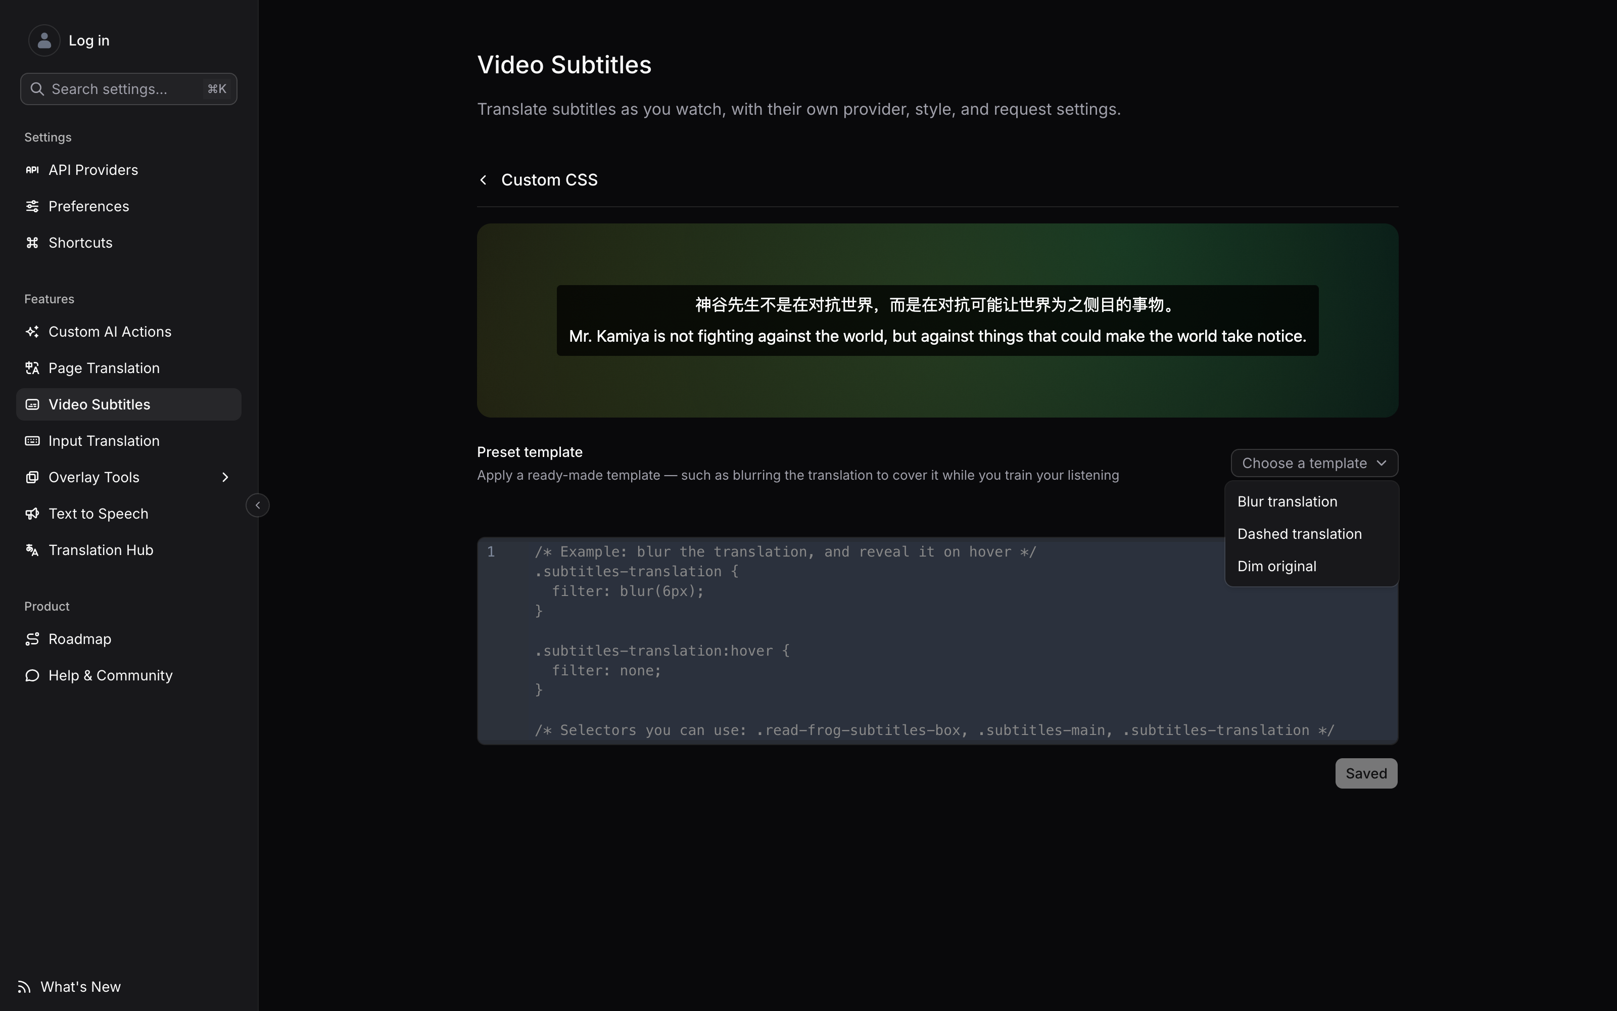The height and width of the screenshot is (1011, 1617).
Task: Click the Translation Hub icon
Action: coord(32,550)
